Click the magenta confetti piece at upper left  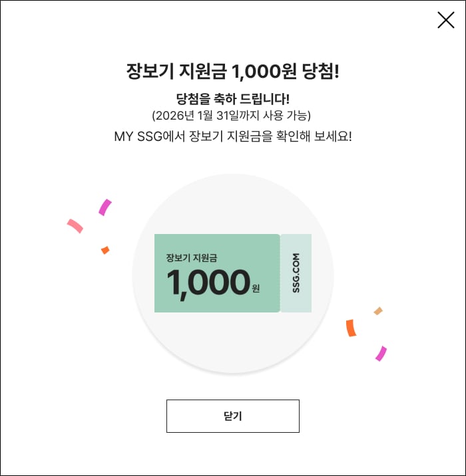(x=105, y=207)
